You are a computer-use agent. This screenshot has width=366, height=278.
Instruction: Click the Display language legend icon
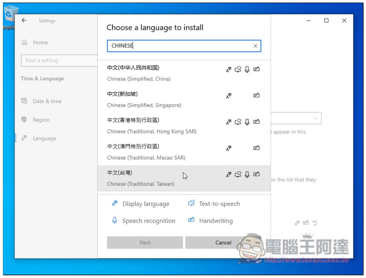[x=115, y=204]
